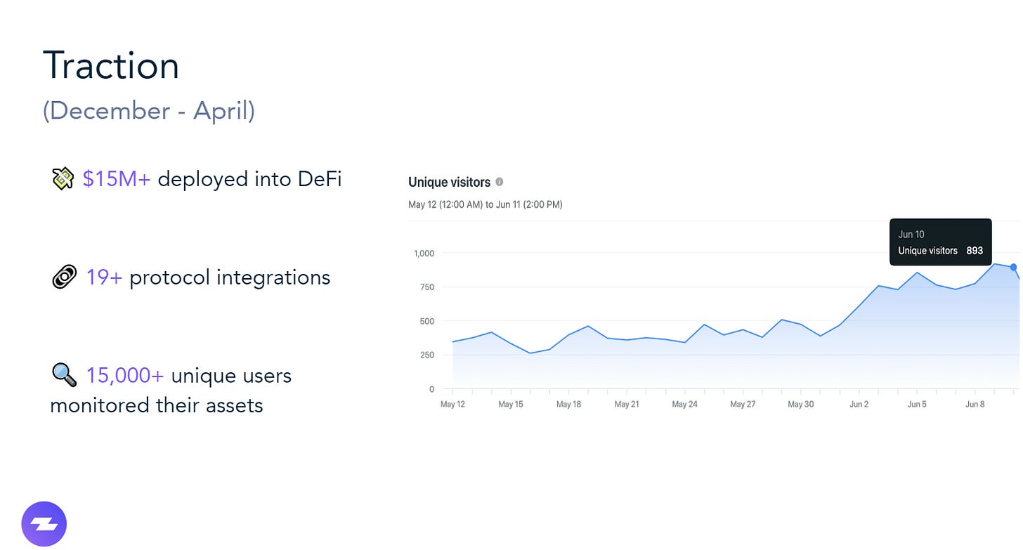
Task: Click the Jun 10 tooltip showing 893
Action: [x=940, y=242]
